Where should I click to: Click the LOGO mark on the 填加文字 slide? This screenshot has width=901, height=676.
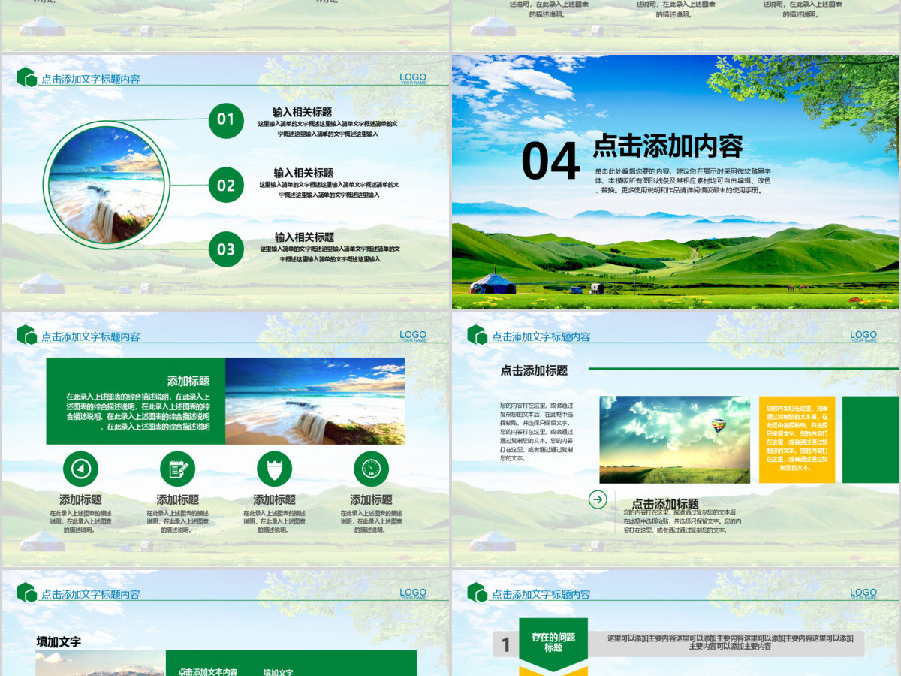point(413,594)
